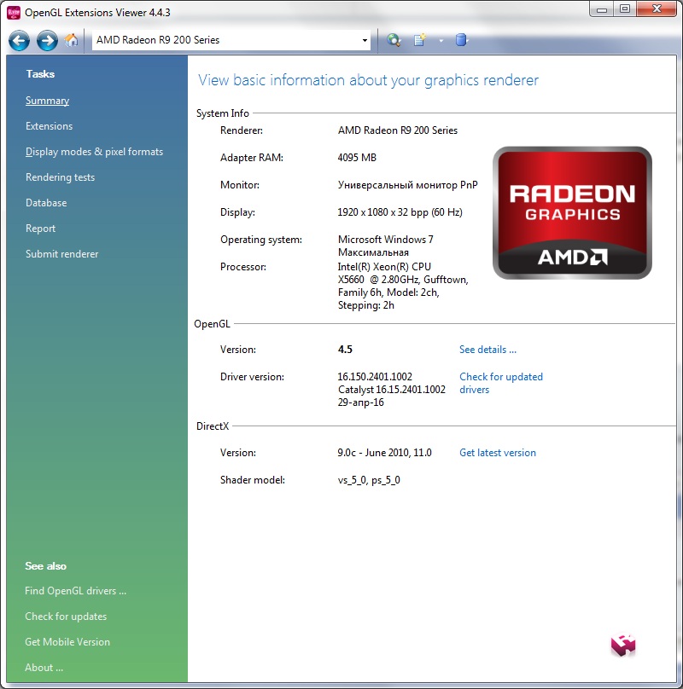Select the adapter RAM value 4095 MB
Viewport: 683px width, 689px height.
coord(357,158)
